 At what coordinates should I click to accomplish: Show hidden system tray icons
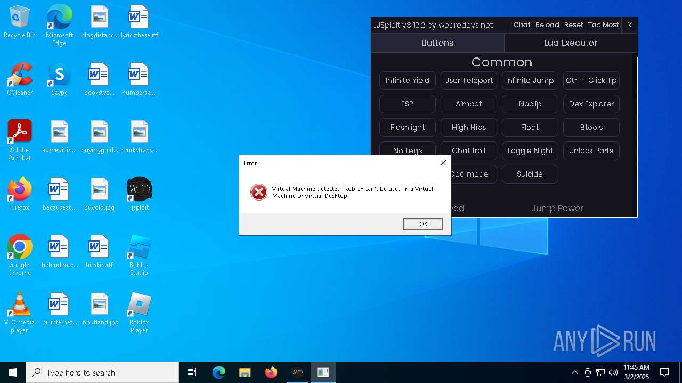[574, 372]
